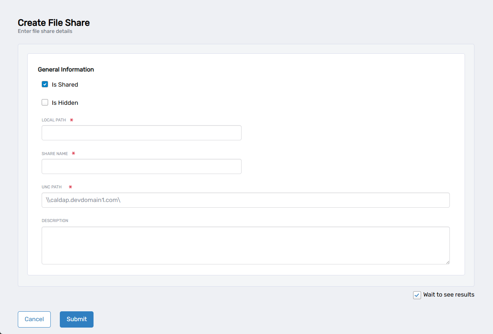Viewport: 493px width, 334px height.
Task: Toggle Wait to see results
Action: tap(417, 295)
